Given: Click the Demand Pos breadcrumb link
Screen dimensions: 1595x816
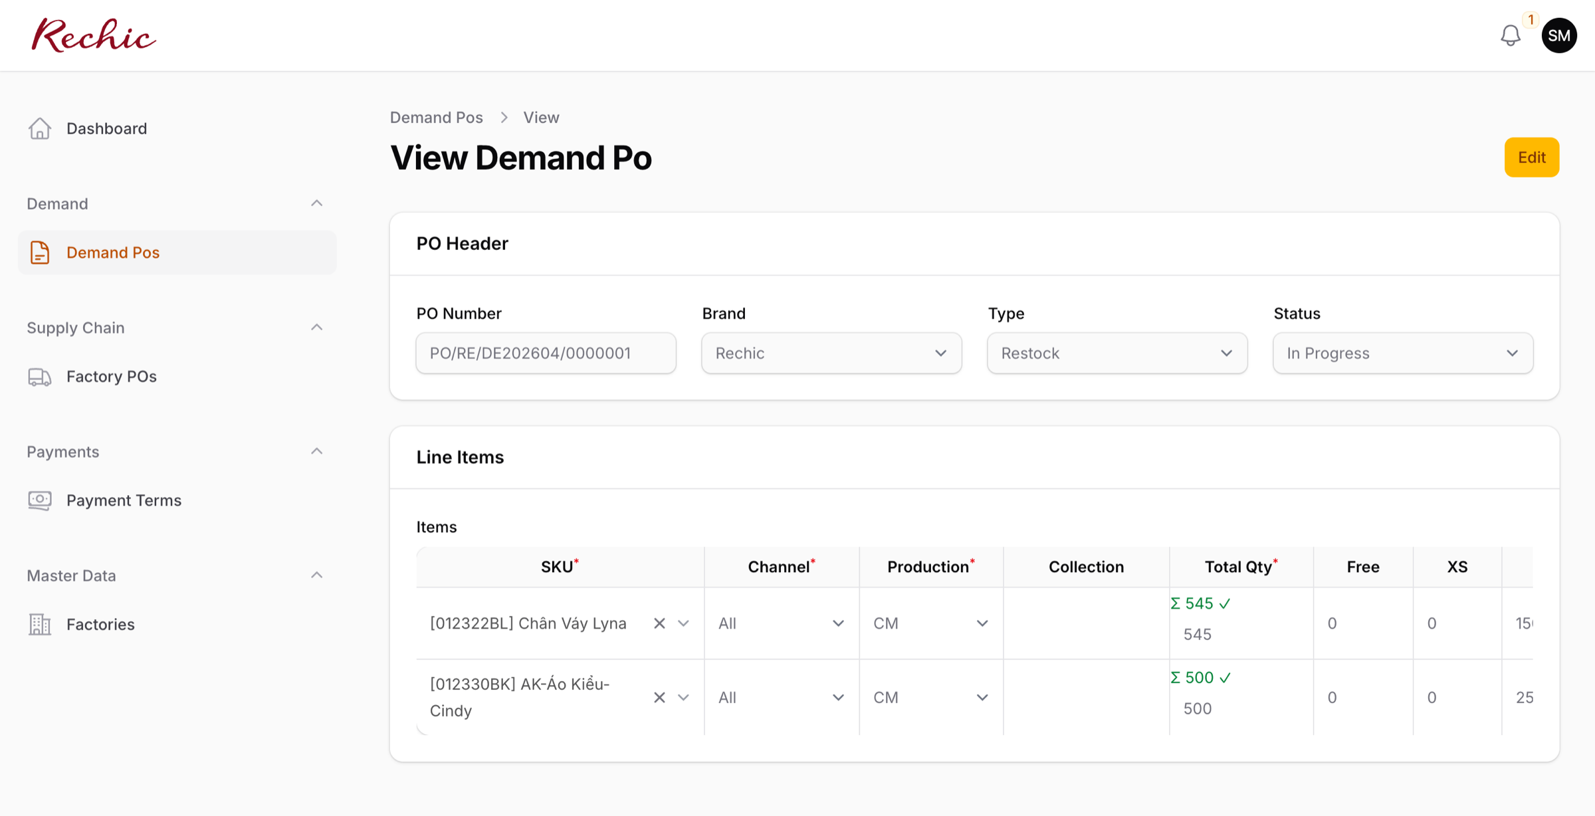Looking at the screenshot, I should [x=436, y=118].
